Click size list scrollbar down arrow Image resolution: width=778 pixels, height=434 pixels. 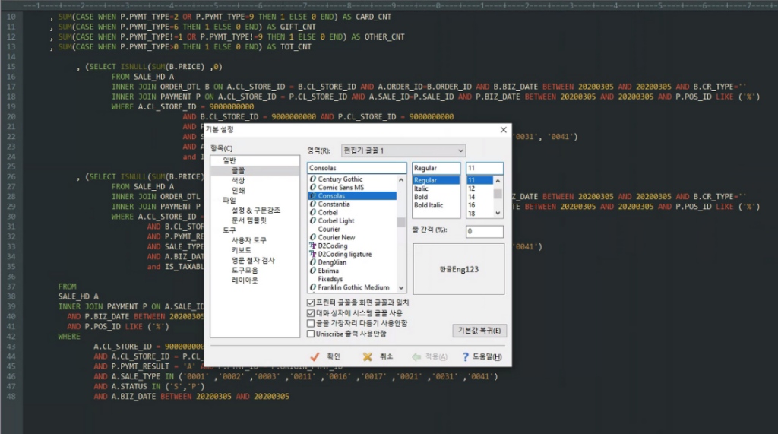498,213
